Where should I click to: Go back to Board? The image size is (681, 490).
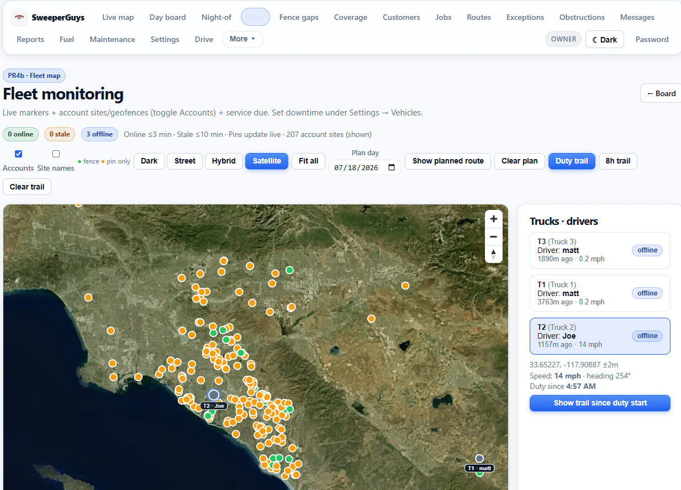(661, 93)
